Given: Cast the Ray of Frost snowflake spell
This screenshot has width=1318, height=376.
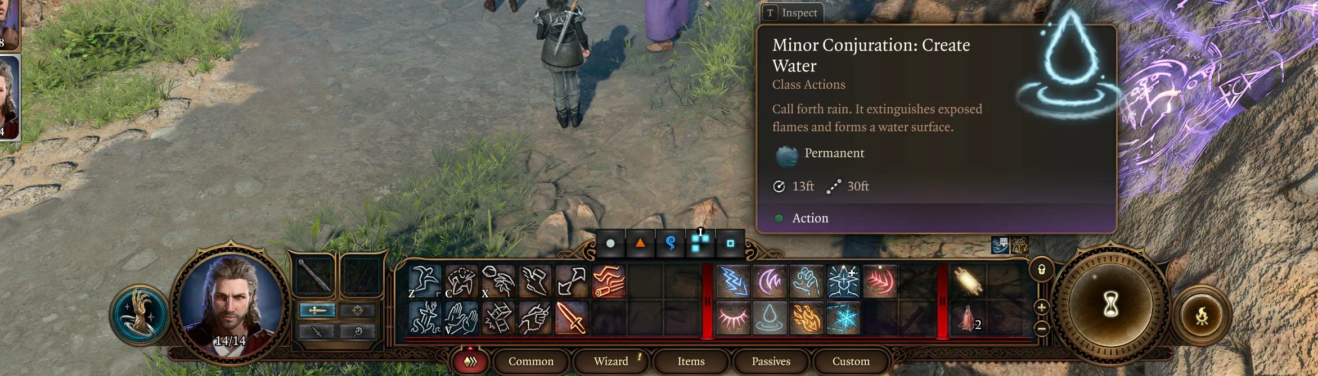Looking at the screenshot, I should (x=843, y=318).
